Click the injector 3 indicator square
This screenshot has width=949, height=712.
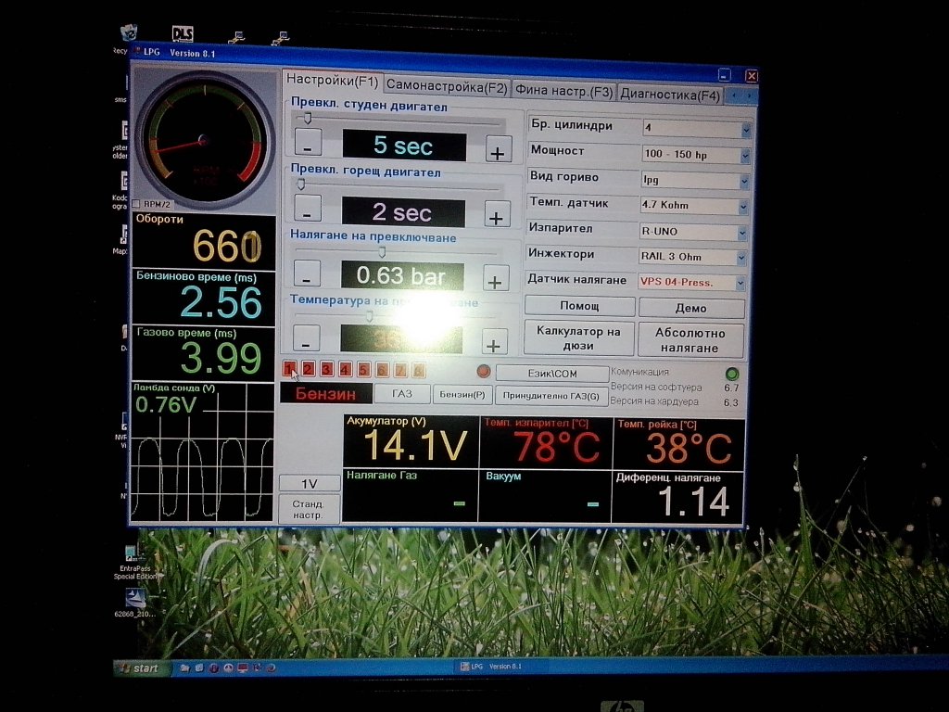pyautogui.click(x=327, y=370)
